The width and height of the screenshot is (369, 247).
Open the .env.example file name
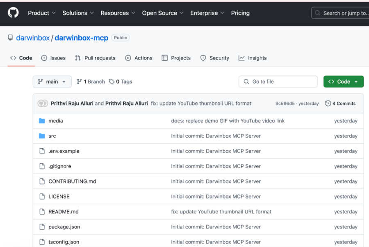point(64,151)
